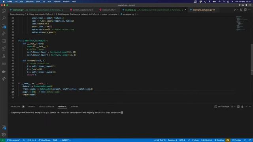Switch to the screen_capture.mp4 tab
The width and height of the screenshot is (253, 142).
pos(81,10)
